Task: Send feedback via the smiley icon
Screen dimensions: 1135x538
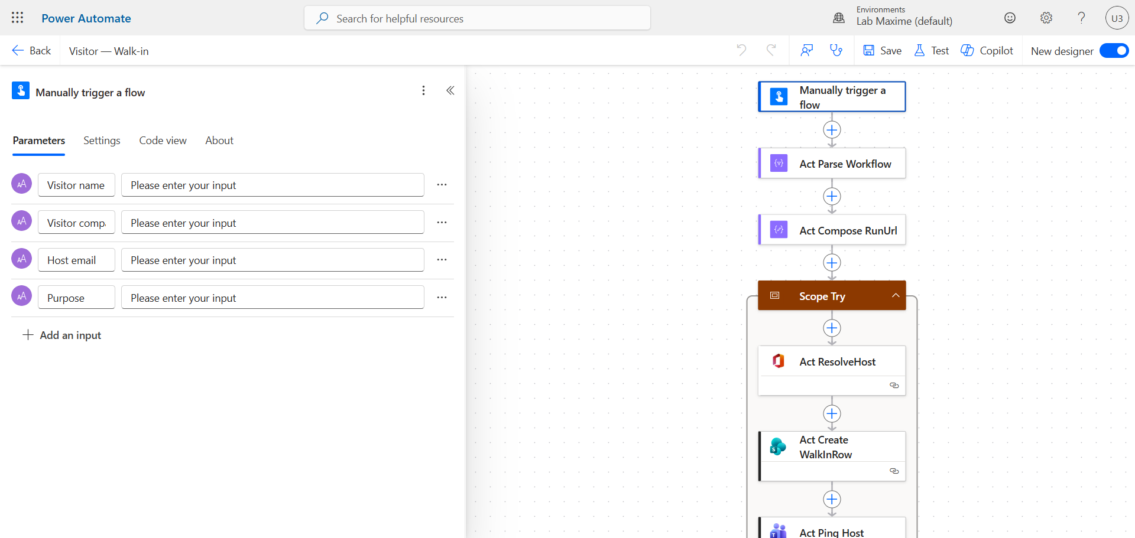Action: pos(1010,18)
